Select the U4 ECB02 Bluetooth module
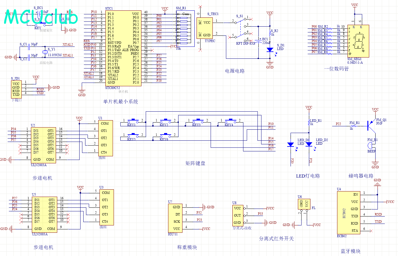The width and height of the screenshot is (398, 256). (x=348, y=213)
